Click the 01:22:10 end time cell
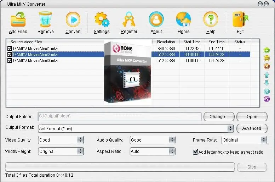 coord(217,49)
